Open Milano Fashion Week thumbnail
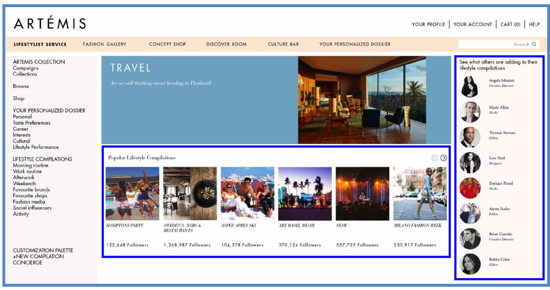550x290 pixels. point(420,194)
